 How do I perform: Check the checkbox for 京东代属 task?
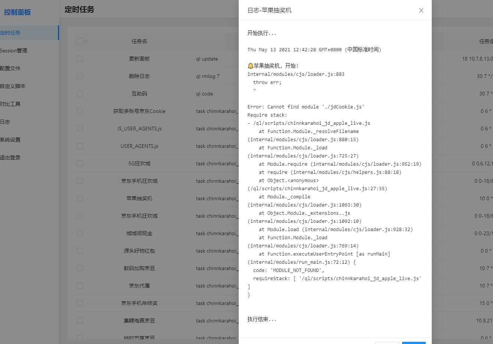79,286
